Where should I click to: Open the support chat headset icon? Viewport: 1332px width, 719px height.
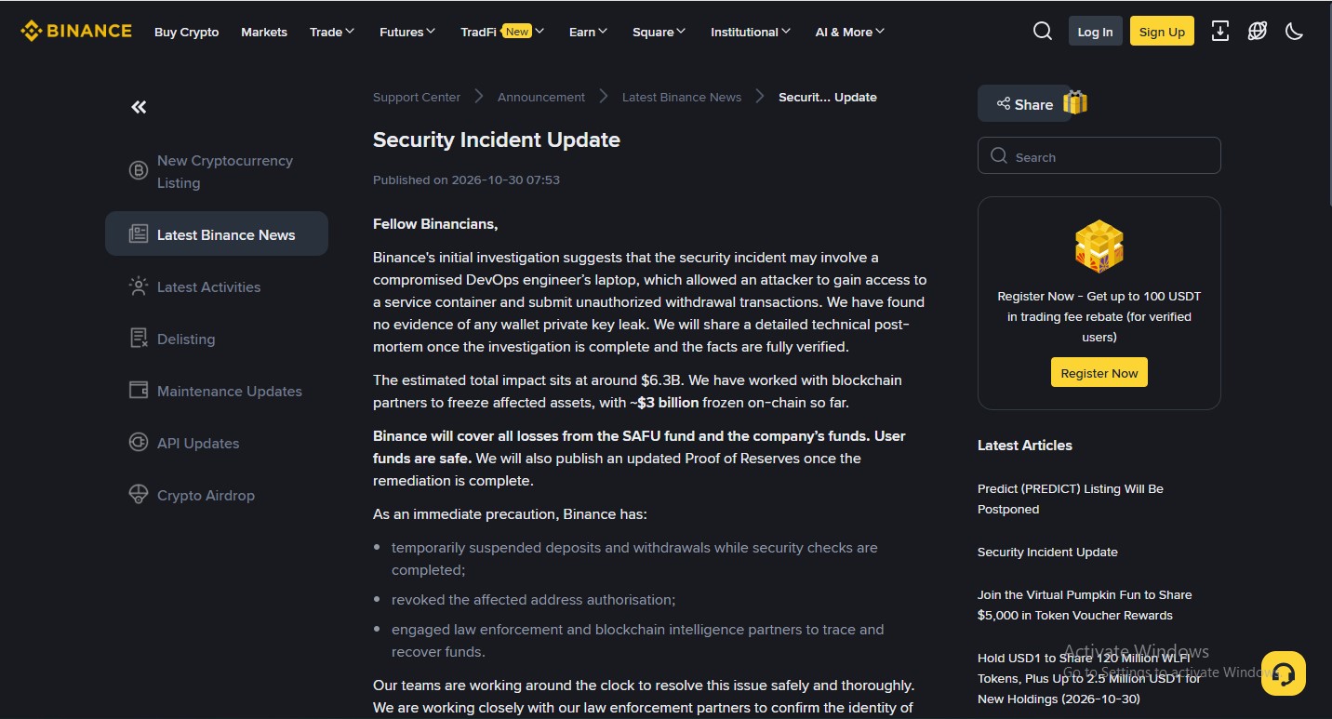(x=1284, y=673)
